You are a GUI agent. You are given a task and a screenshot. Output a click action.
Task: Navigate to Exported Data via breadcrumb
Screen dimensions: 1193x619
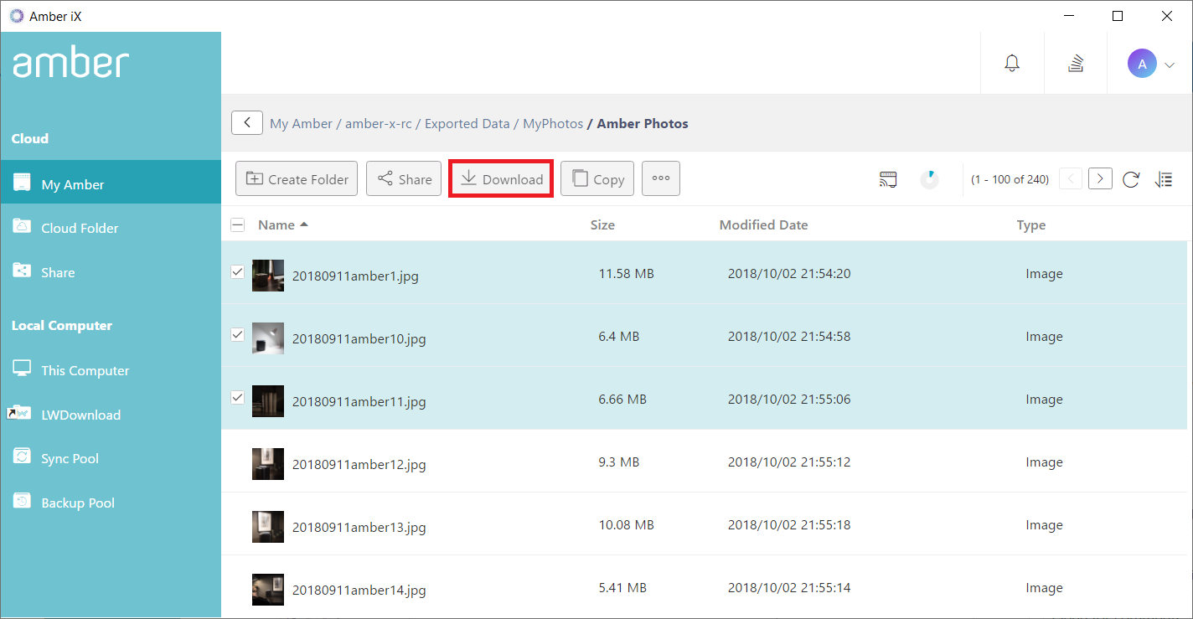[467, 123]
